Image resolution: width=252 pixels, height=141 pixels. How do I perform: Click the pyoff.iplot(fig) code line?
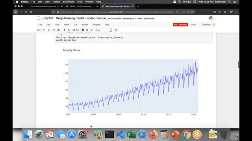click(x=66, y=40)
